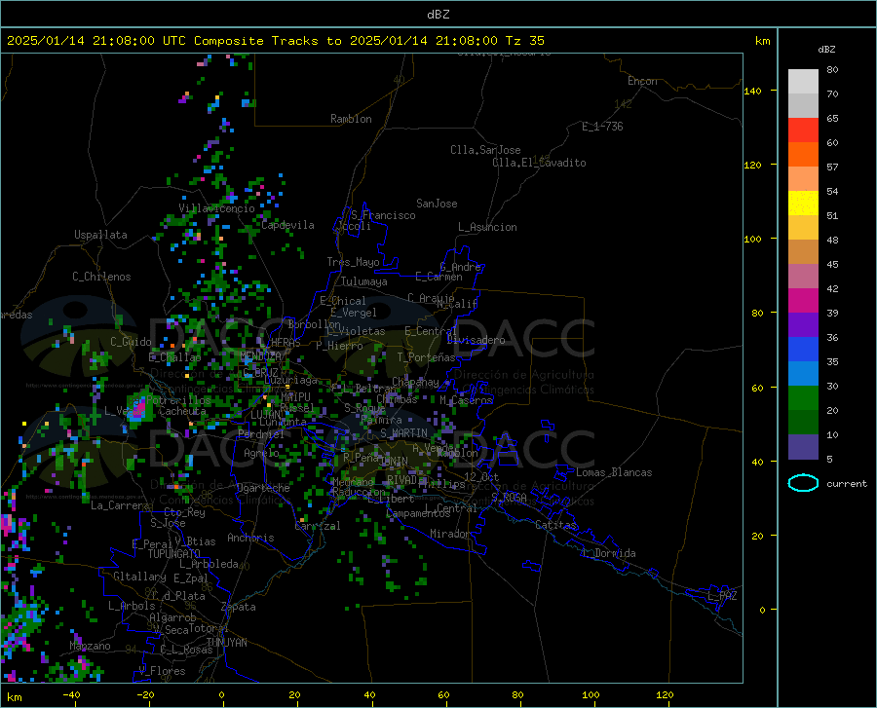Click the red 65 dBZ color swatch
This screenshot has height=708, width=877.
click(803, 130)
